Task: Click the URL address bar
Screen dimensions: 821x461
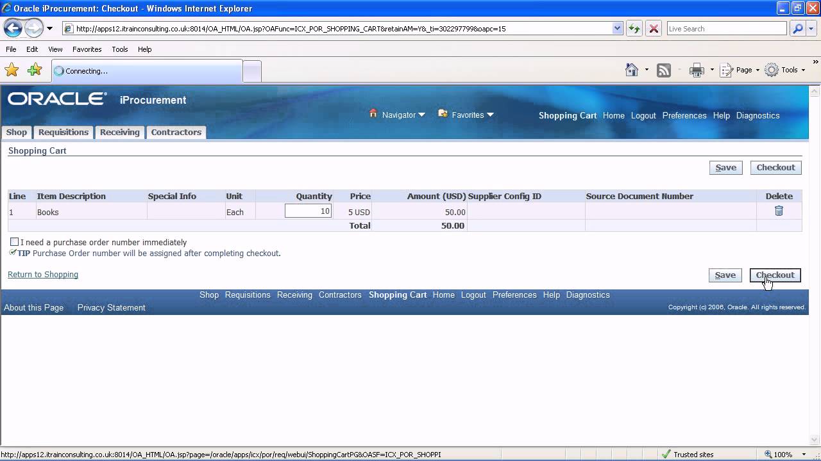Action: pos(337,29)
